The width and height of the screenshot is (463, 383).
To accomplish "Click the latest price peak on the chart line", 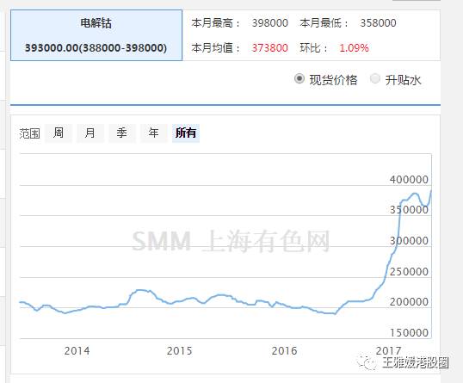I will [430, 191].
